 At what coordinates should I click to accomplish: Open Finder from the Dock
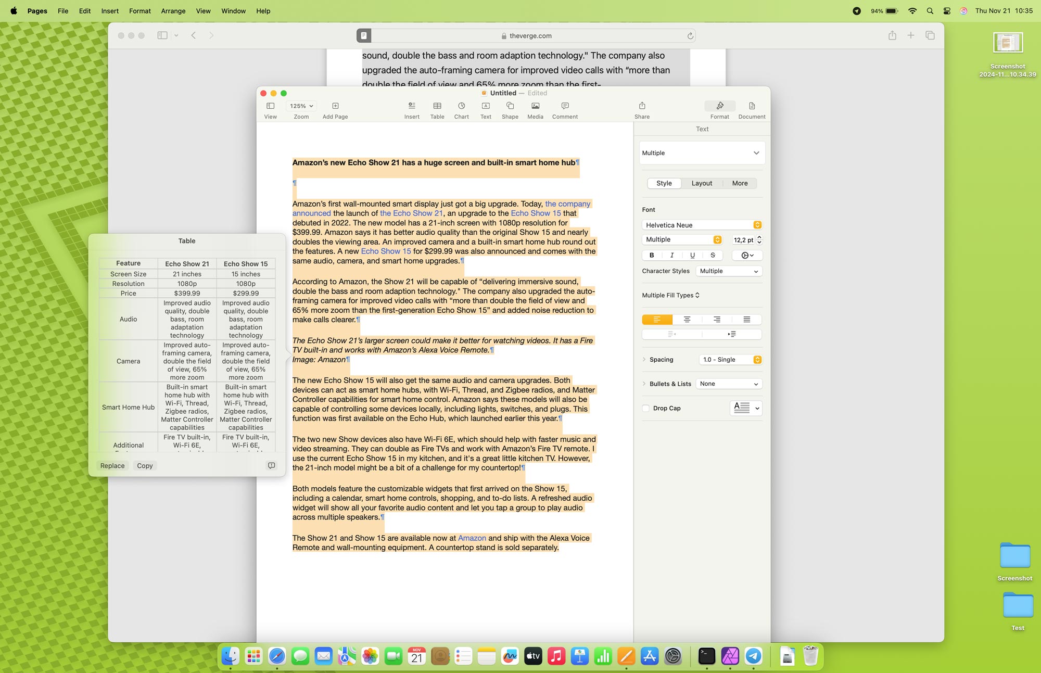pos(230,656)
